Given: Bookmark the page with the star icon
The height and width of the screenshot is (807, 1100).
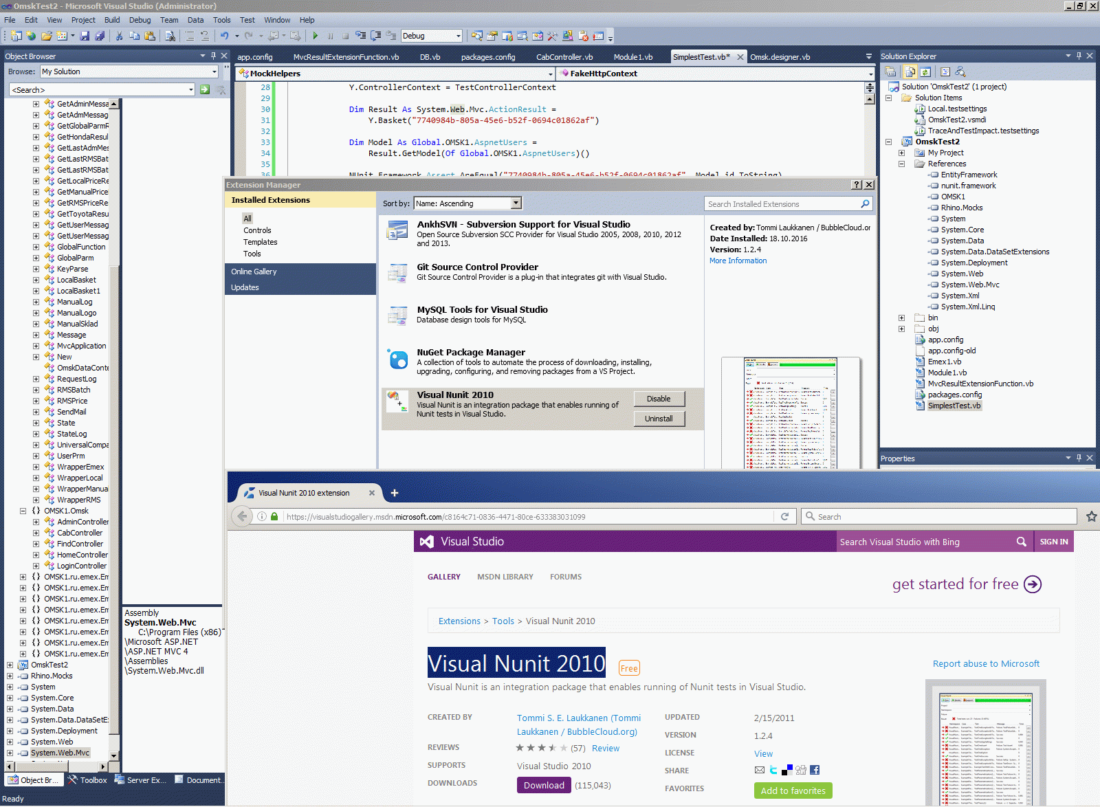Looking at the screenshot, I should point(1091,516).
